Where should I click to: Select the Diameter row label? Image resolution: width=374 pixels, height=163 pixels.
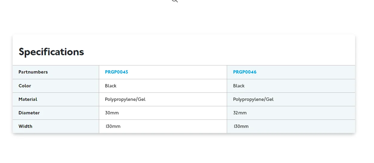[x=29, y=113]
